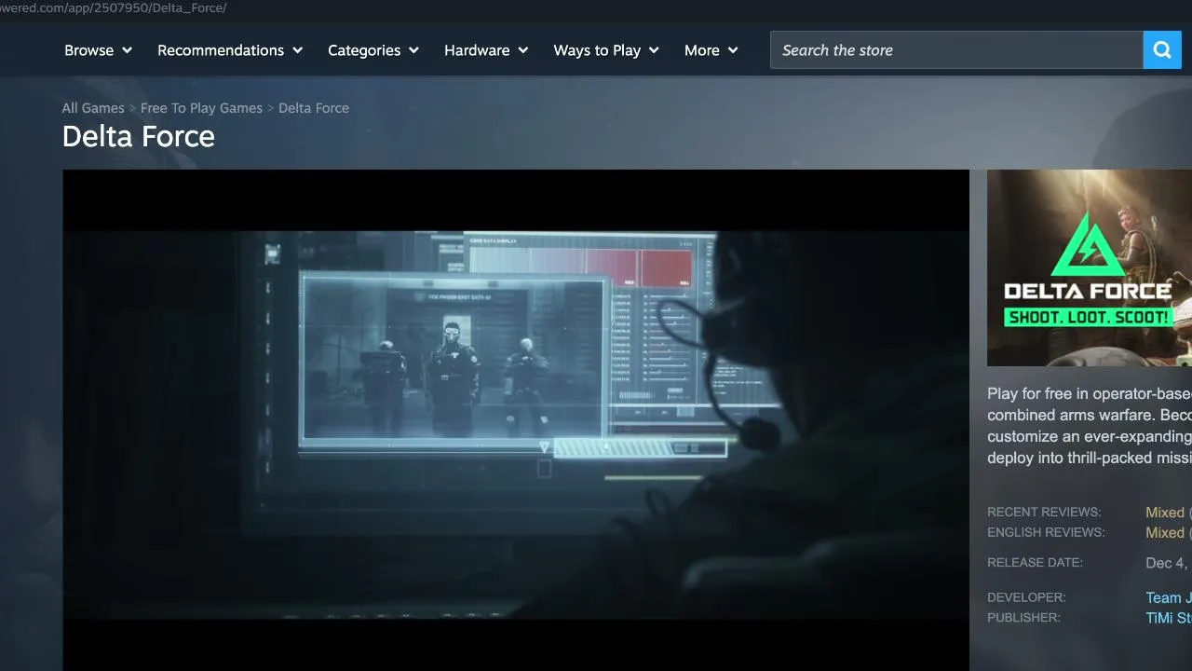Open the developer link beginning with Team
The width and height of the screenshot is (1192, 671).
(x=1169, y=598)
